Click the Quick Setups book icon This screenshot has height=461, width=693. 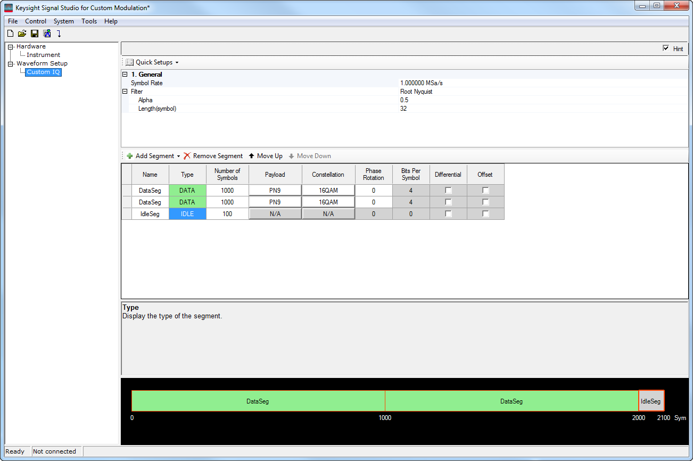point(129,62)
